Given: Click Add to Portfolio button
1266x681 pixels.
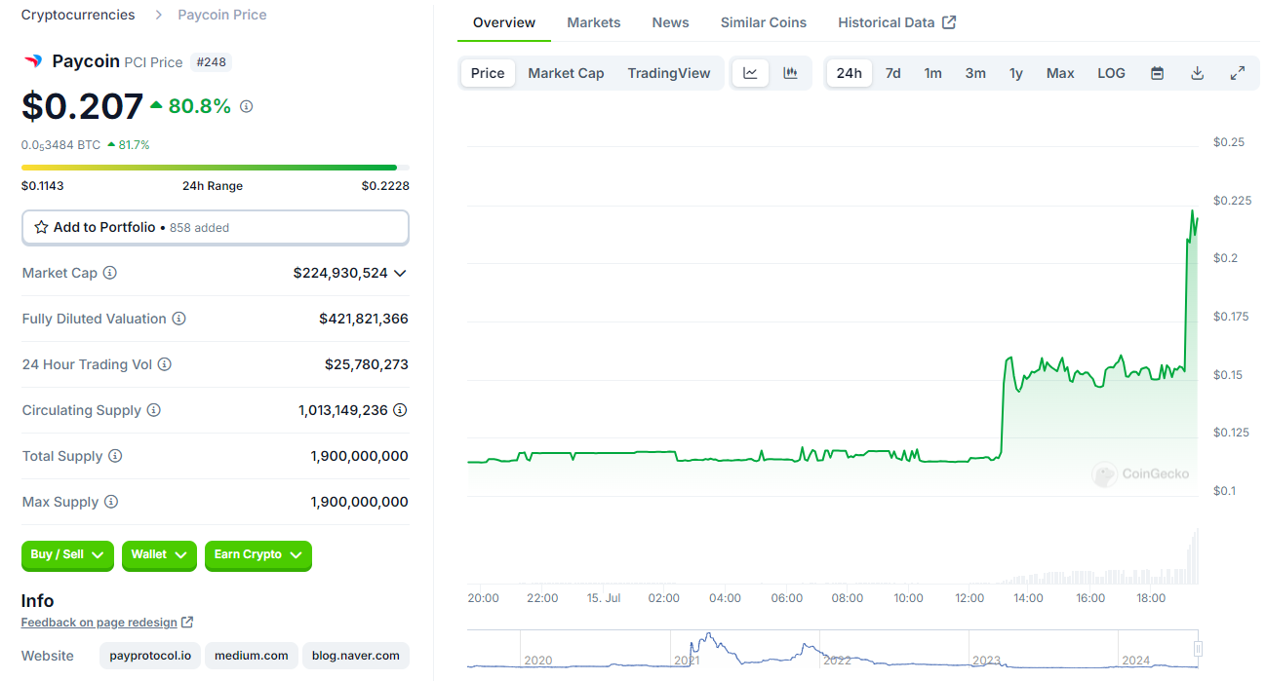Looking at the screenshot, I should click(216, 227).
